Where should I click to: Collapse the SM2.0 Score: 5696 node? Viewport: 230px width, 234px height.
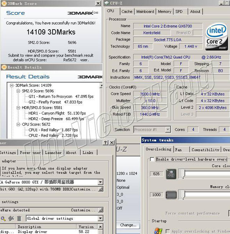18,91
